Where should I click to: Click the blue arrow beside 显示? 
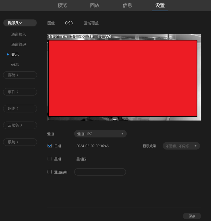click(8, 54)
